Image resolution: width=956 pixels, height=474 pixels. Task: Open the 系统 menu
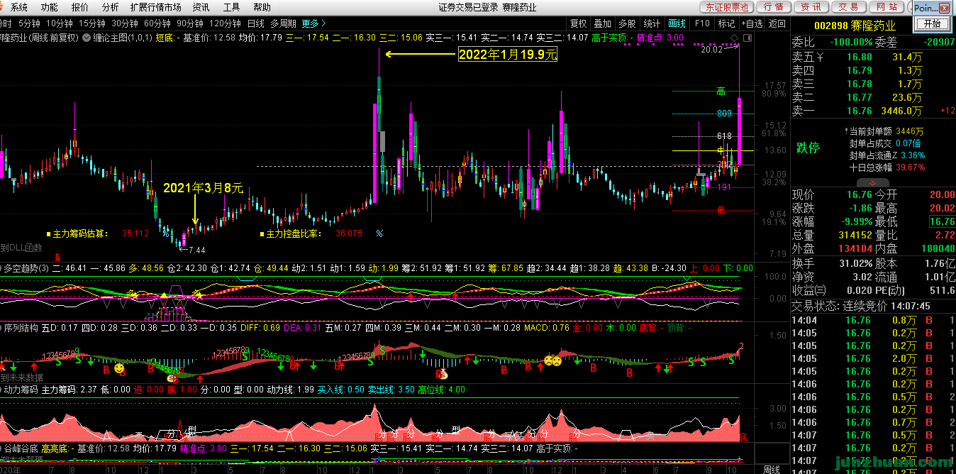coord(19,7)
